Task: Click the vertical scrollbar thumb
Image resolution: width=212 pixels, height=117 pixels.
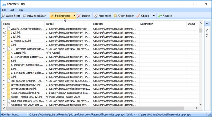Action: (201, 30)
